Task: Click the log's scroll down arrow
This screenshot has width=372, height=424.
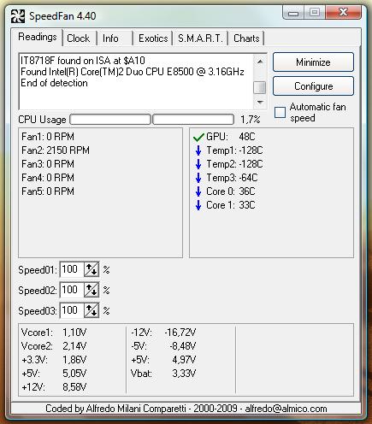Action: click(x=260, y=103)
